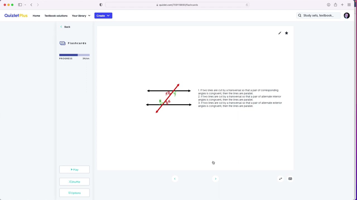
Task: Click the Quizlet Plus logo
Action: (x=16, y=16)
